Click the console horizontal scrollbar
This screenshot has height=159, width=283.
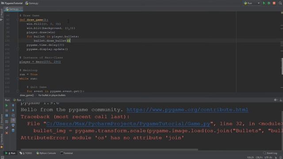pyautogui.click(x=109, y=149)
